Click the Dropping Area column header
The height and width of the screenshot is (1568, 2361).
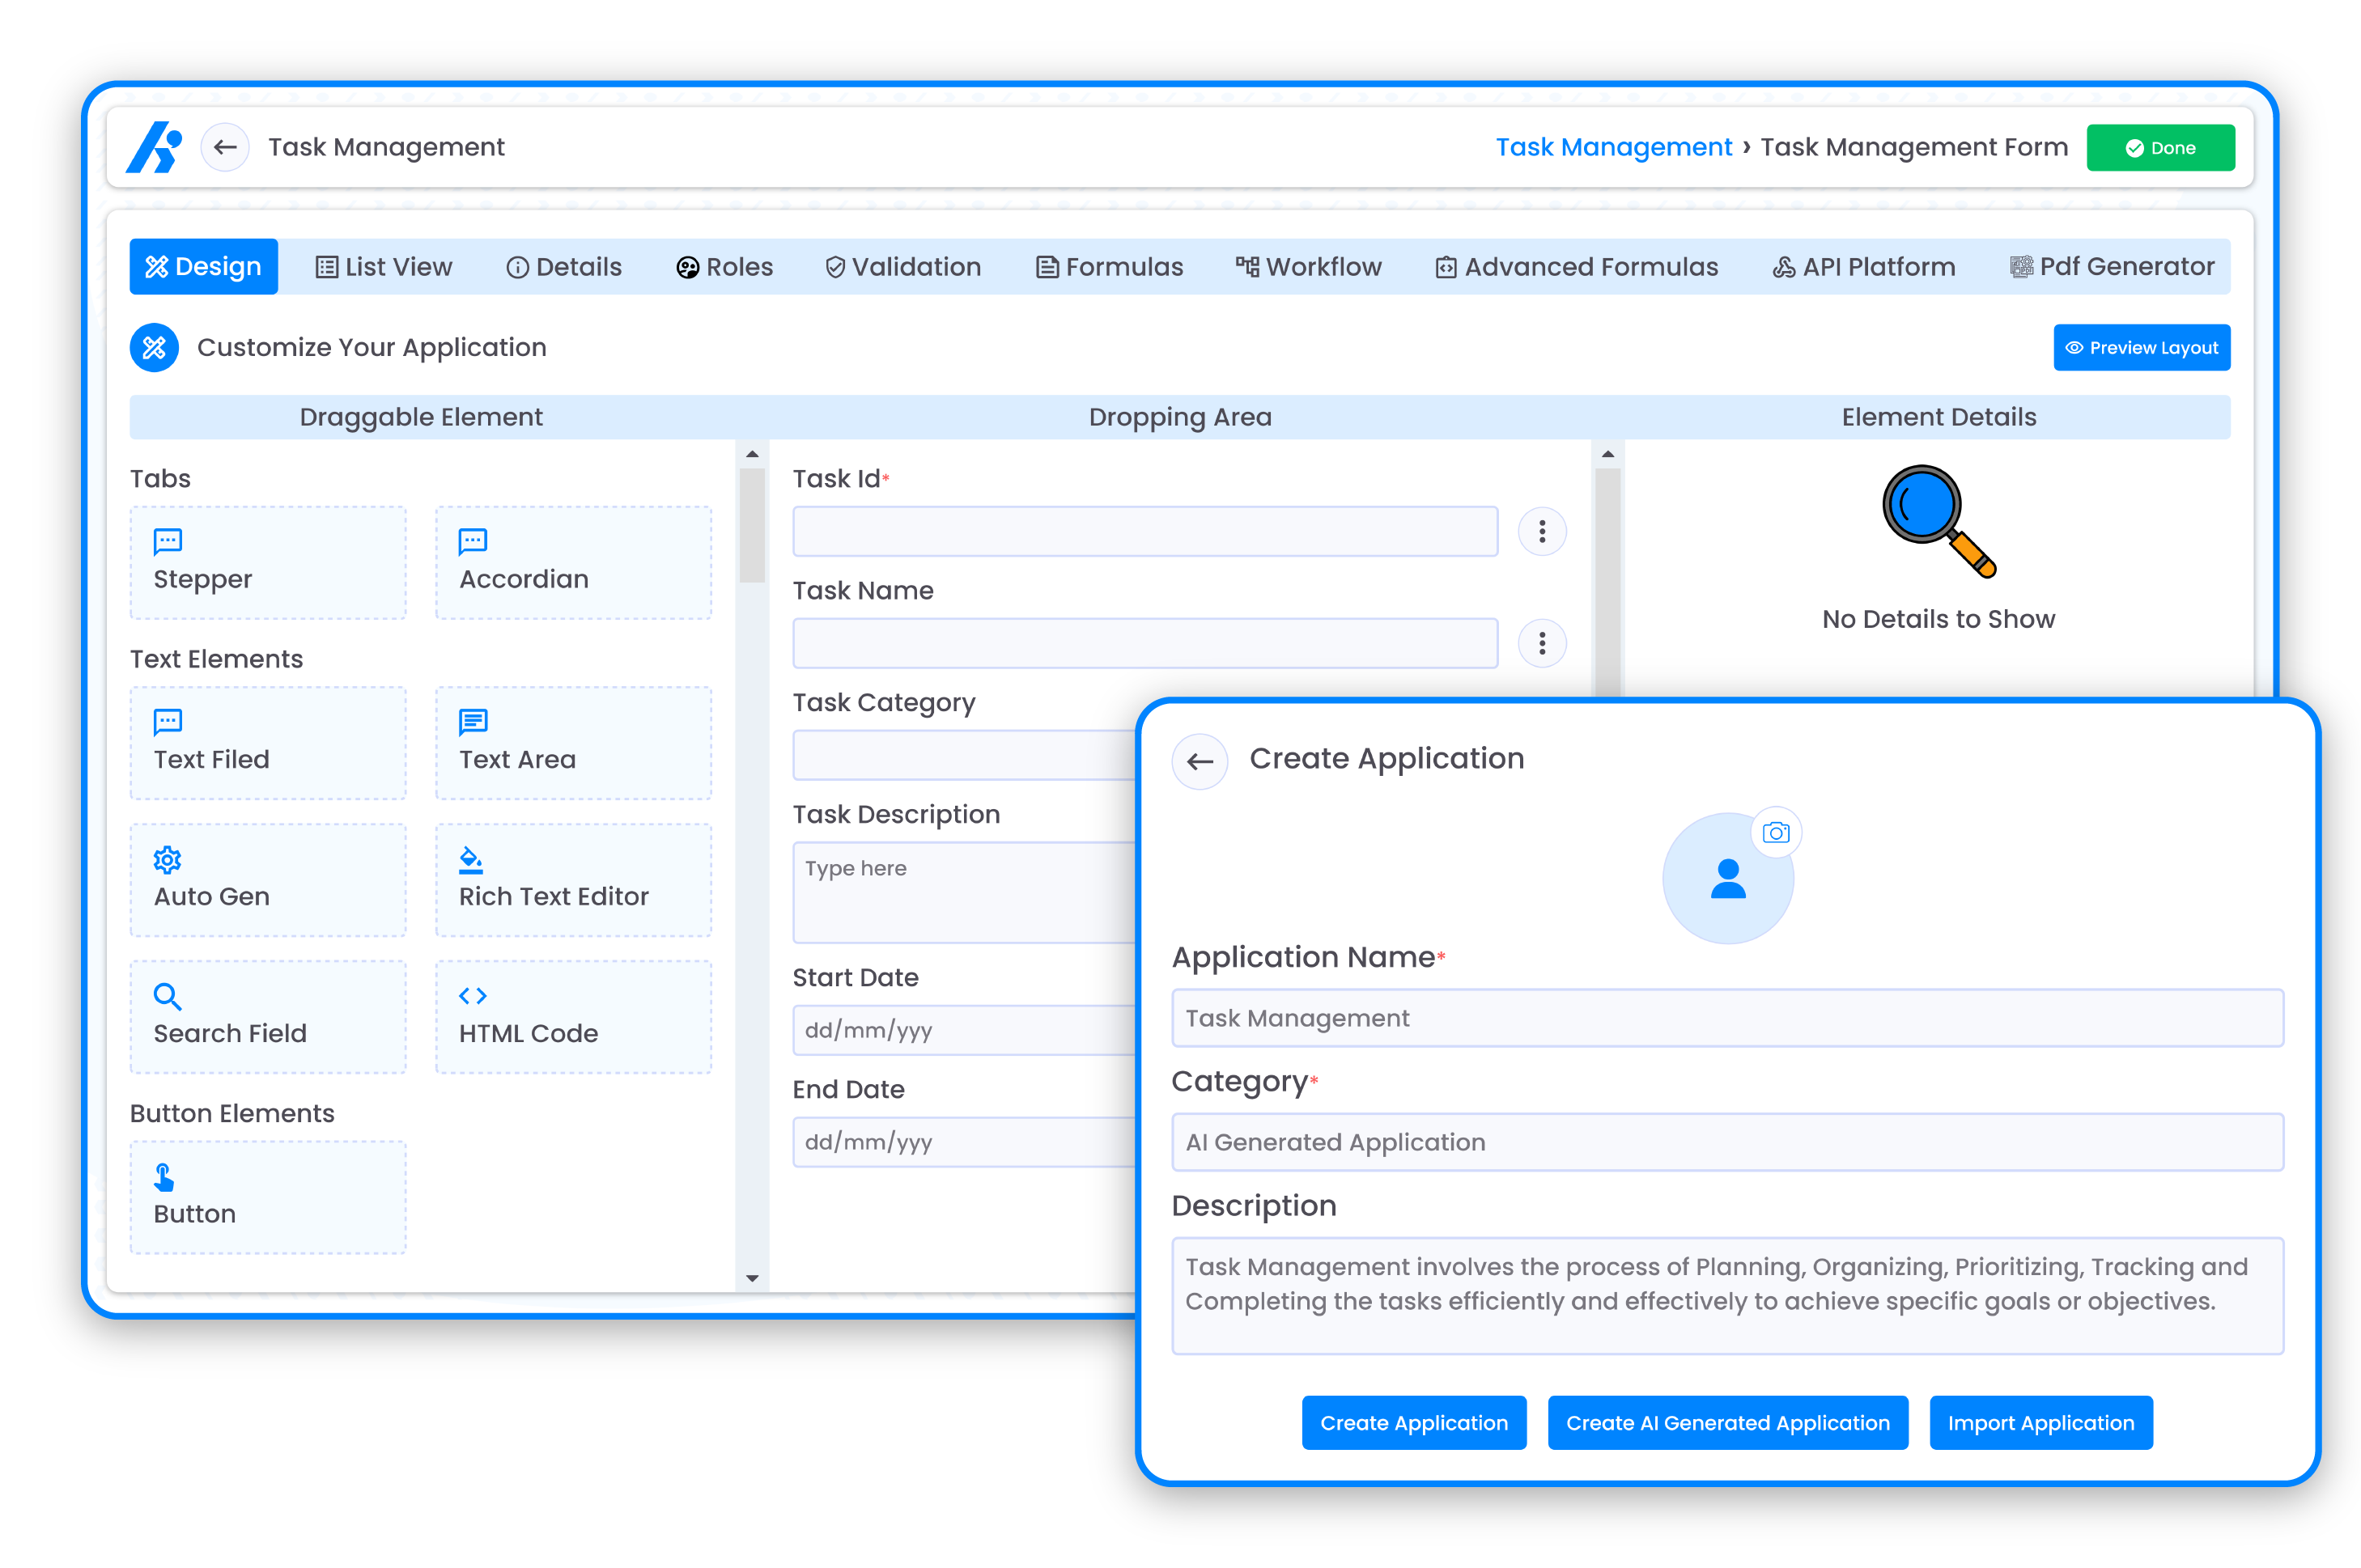point(1179,417)
